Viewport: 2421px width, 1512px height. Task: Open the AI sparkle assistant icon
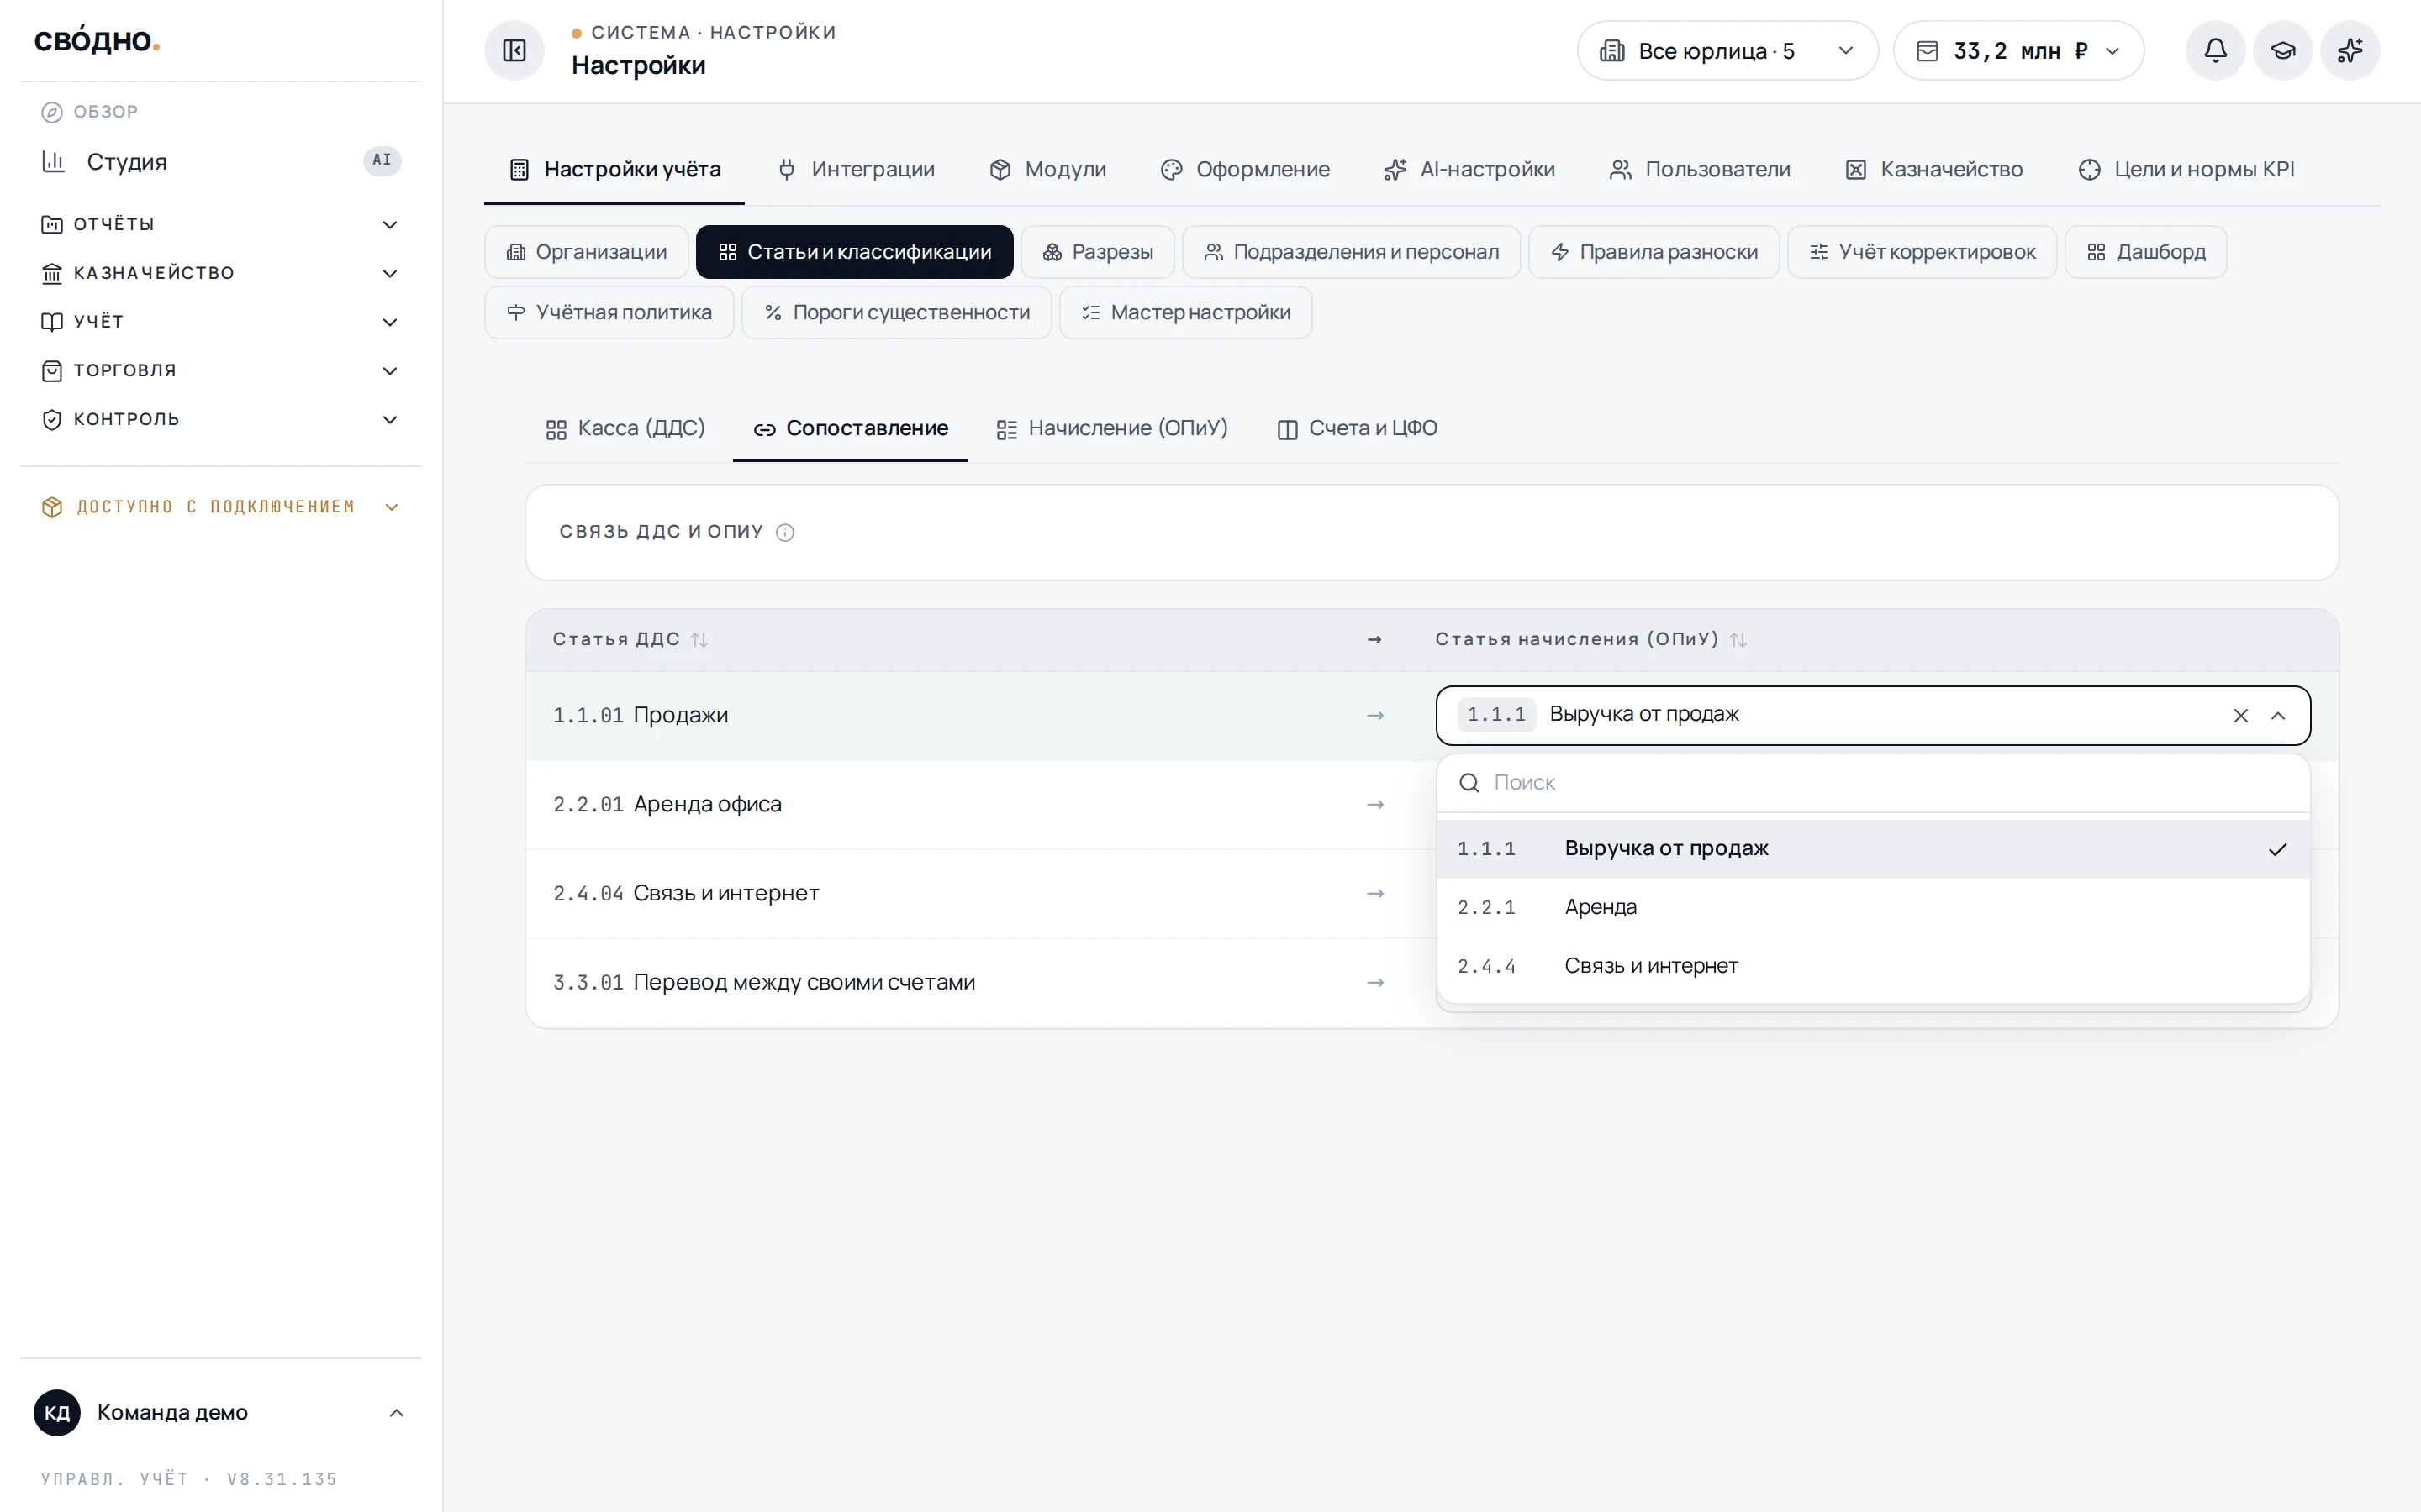2350,50
